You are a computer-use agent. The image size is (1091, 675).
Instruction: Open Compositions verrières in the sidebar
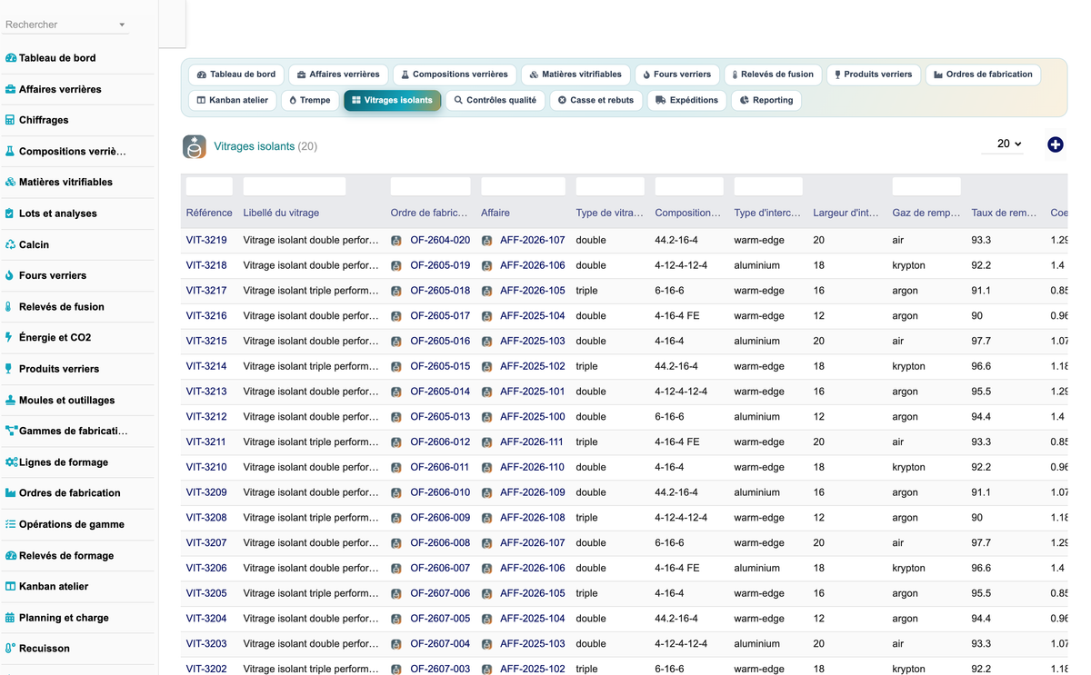(72, 152)
